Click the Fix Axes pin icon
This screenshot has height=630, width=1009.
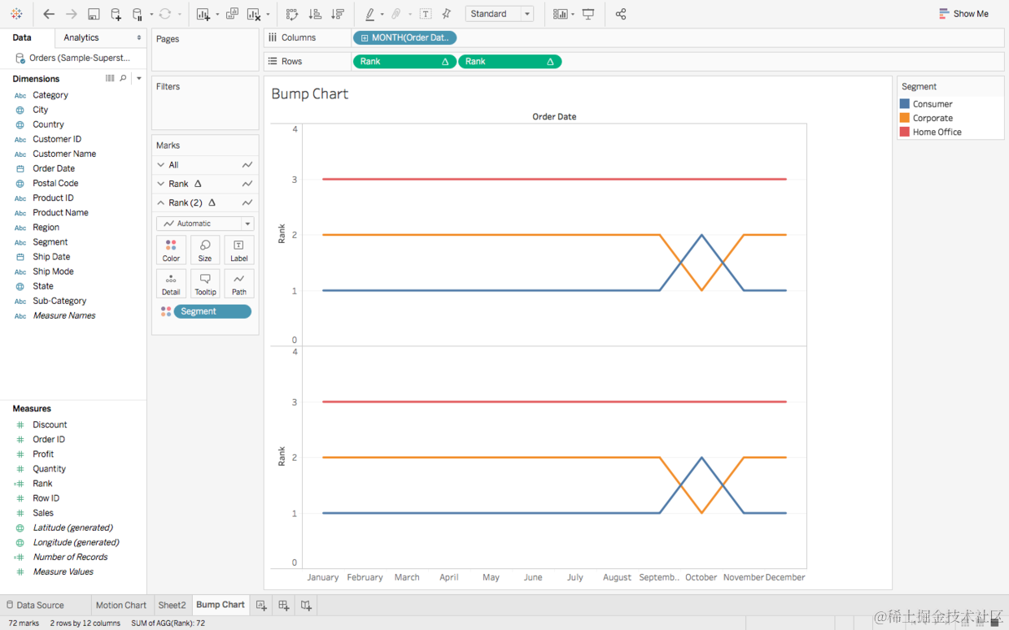pyautogui.click(x=446, y=14)
